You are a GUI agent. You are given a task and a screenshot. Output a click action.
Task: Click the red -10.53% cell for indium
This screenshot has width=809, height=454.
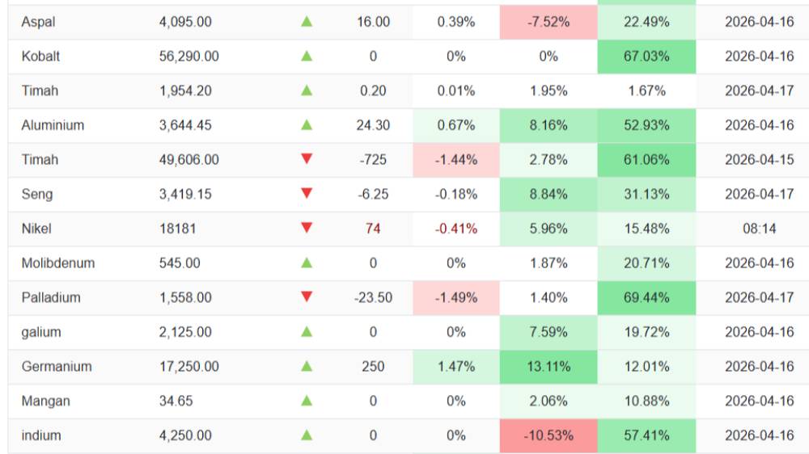pos(549,435)
